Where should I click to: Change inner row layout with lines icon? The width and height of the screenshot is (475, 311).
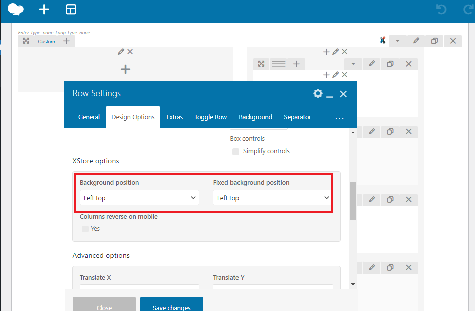coord(279,64)
